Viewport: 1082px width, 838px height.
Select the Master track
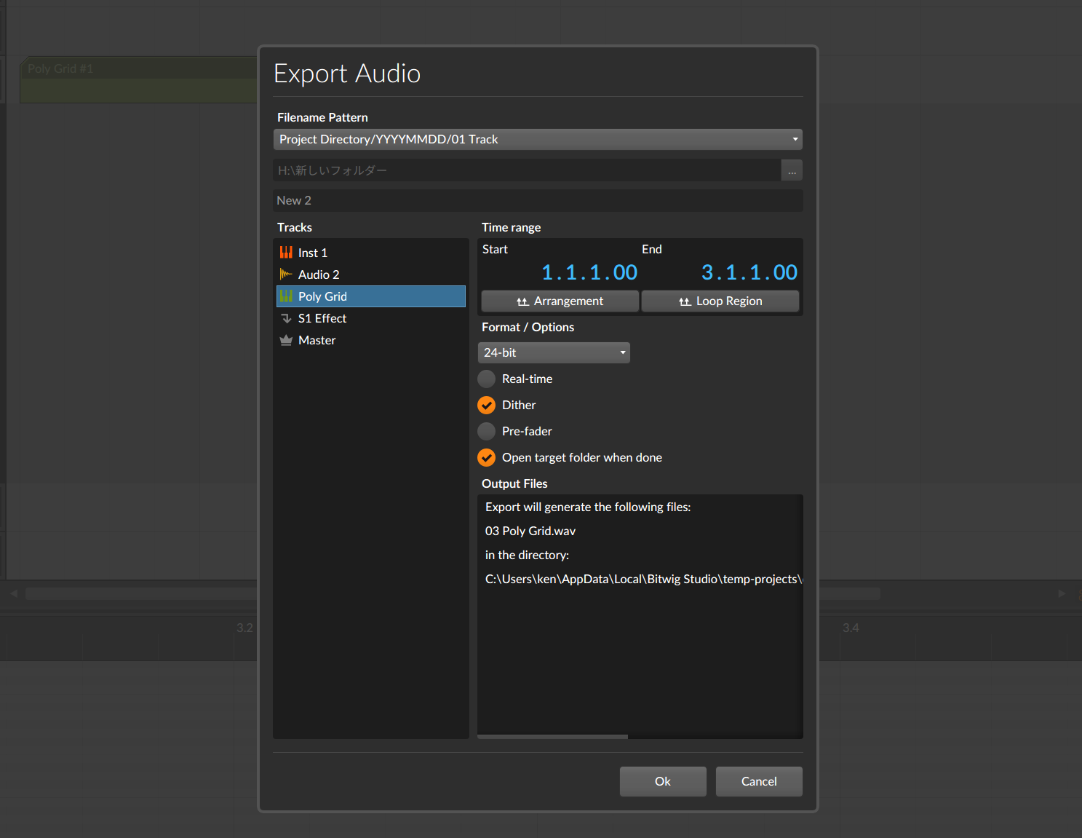point(370,340)
